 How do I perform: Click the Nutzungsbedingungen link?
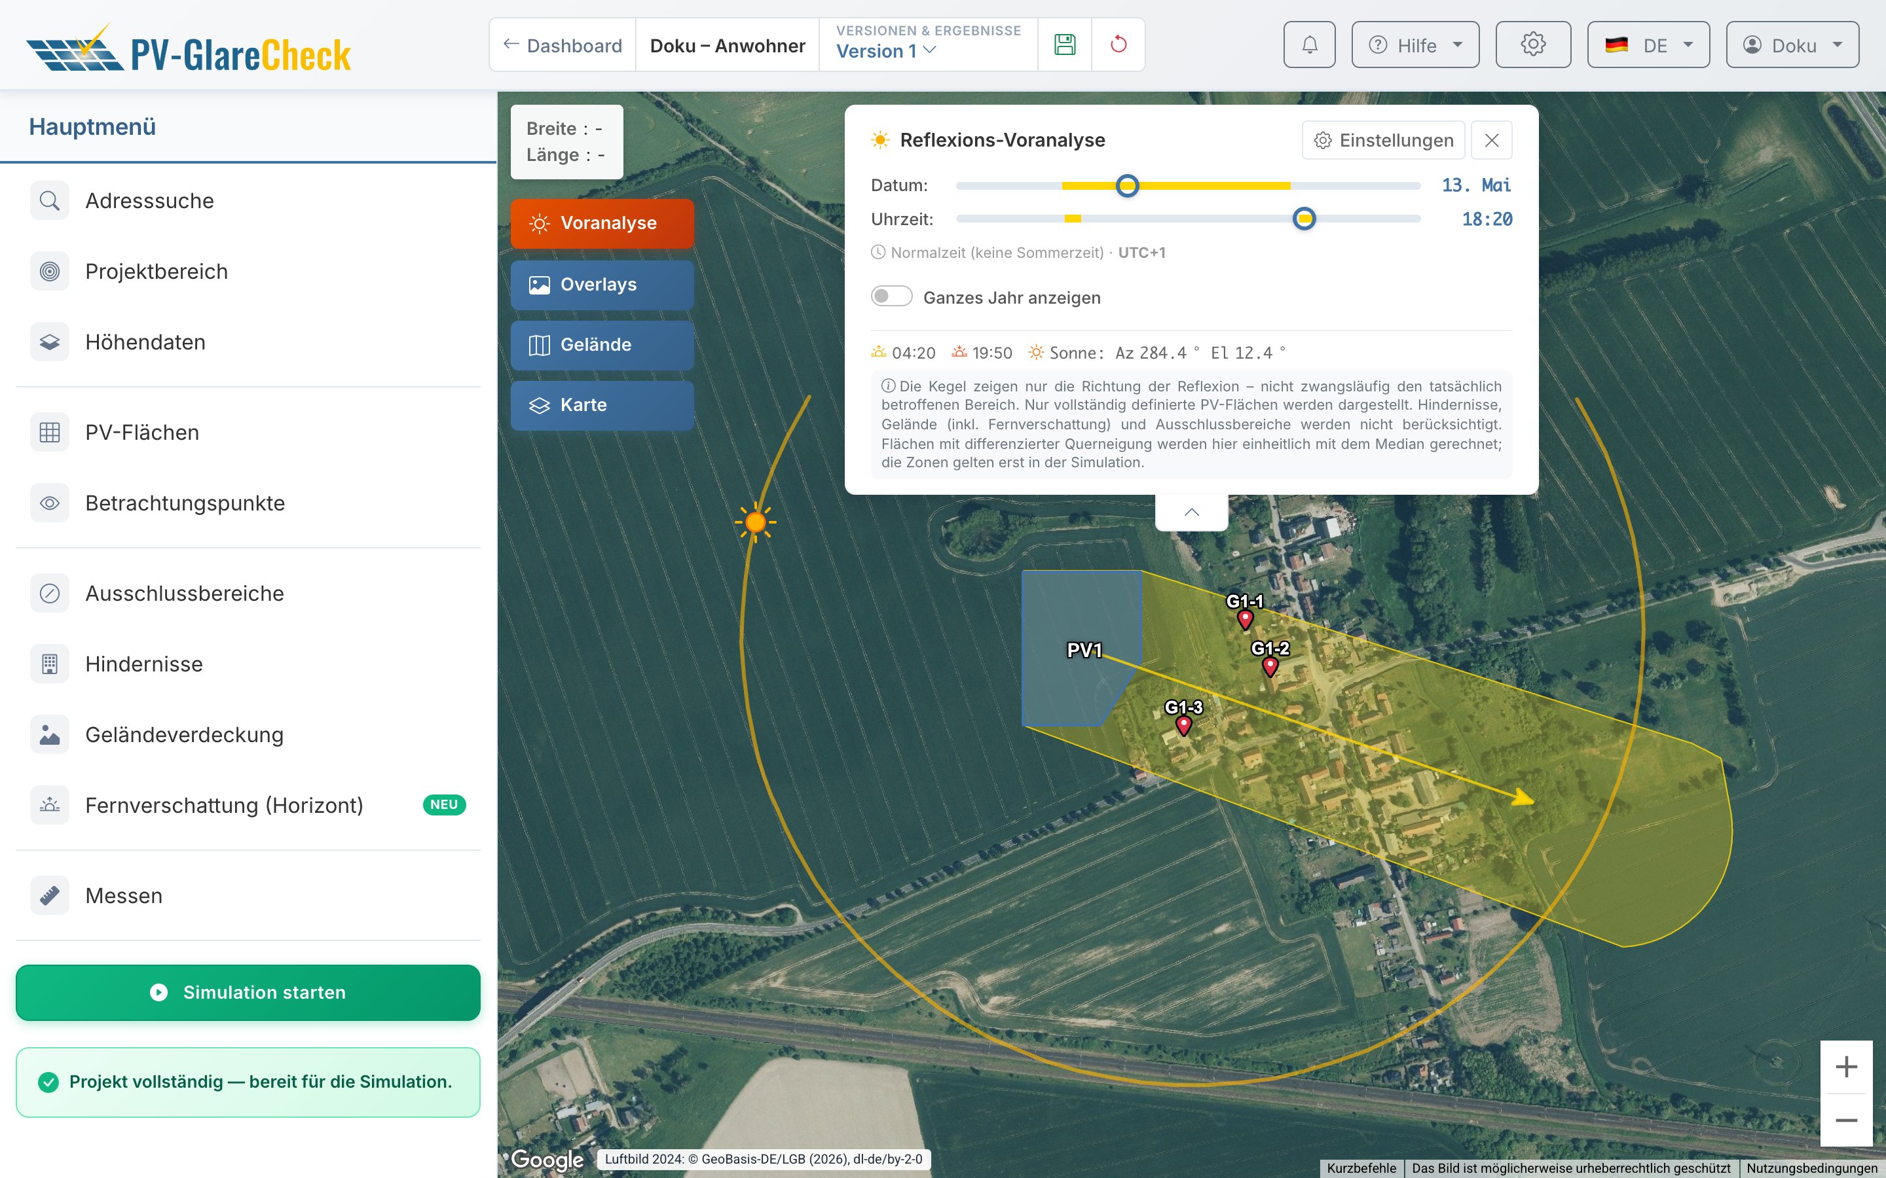1812,1168
